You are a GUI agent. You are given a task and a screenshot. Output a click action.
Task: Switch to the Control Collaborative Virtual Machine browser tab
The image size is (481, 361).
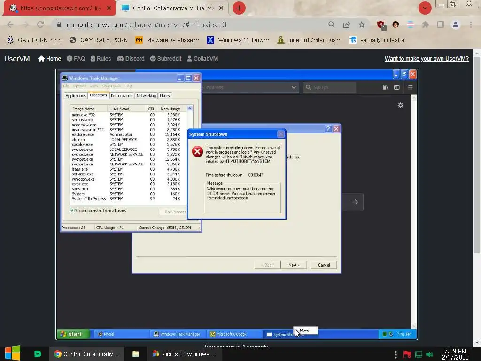point(173,8)
